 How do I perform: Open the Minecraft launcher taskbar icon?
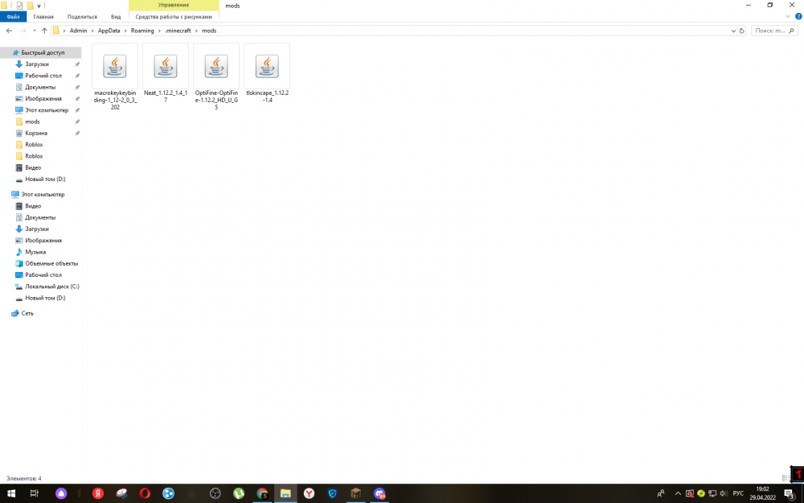356,493
